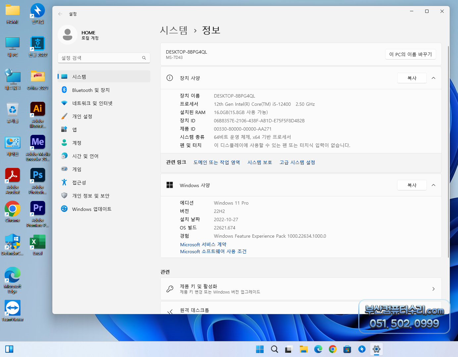458x357 pixels.
Task: Launch Excel from the desktop
Action: pyautogui.click(x=38, y=245)
